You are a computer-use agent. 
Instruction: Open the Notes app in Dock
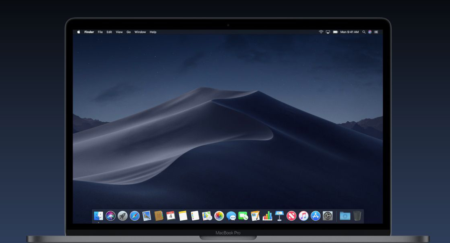coord(183,216)
